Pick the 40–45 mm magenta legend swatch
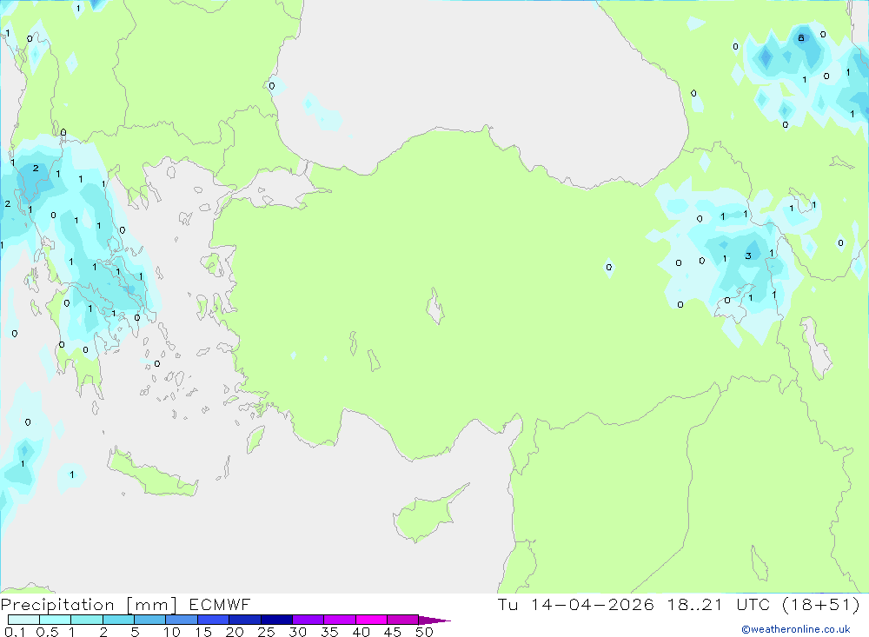 click(371, 620)
